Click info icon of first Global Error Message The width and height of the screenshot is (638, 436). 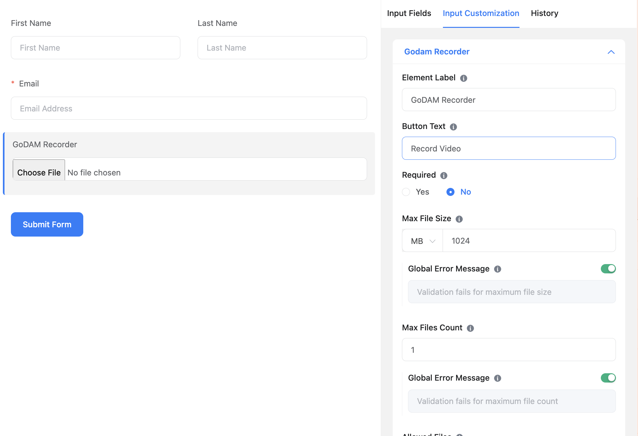[497, 269]
